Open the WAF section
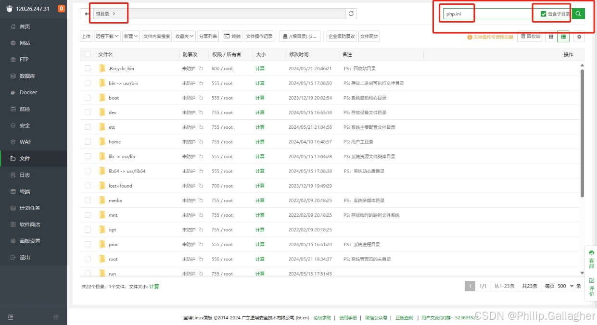This screenshot has height=325, width=597. pos(27,142)
